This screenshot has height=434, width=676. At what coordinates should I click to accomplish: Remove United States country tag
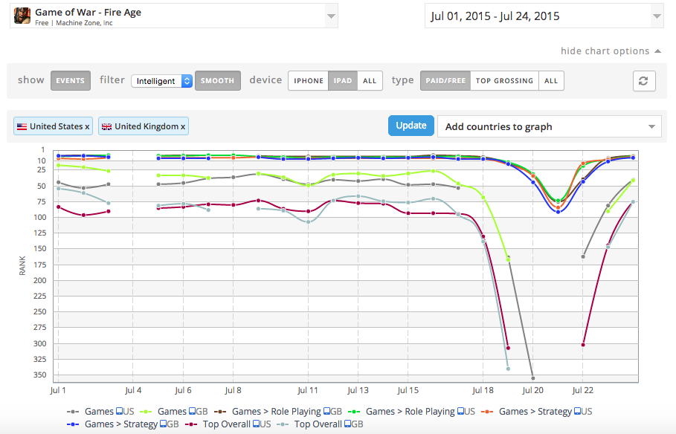coord(87,127)
